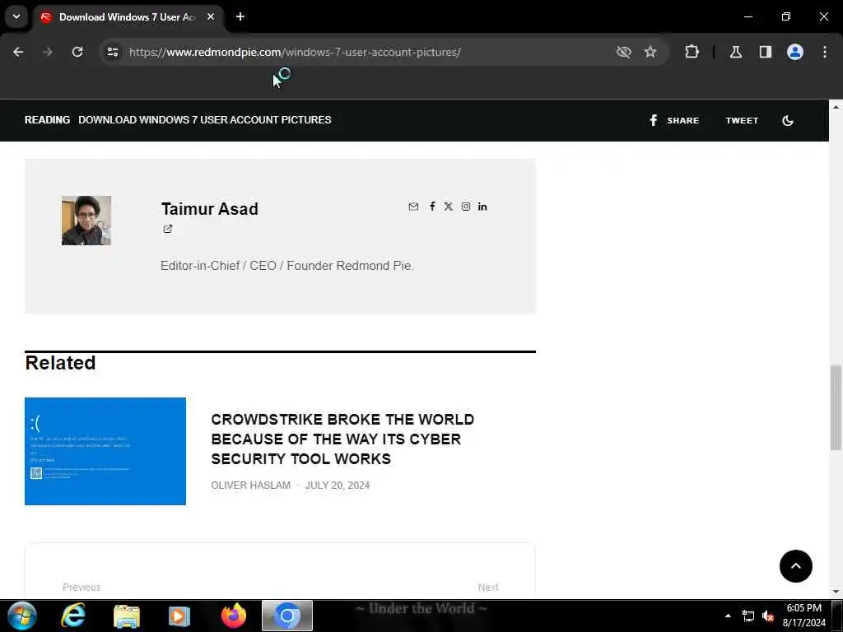Open the CrowdStrike Broke the World article
Viewport: 843px width, 632px height.
point(342,439)
